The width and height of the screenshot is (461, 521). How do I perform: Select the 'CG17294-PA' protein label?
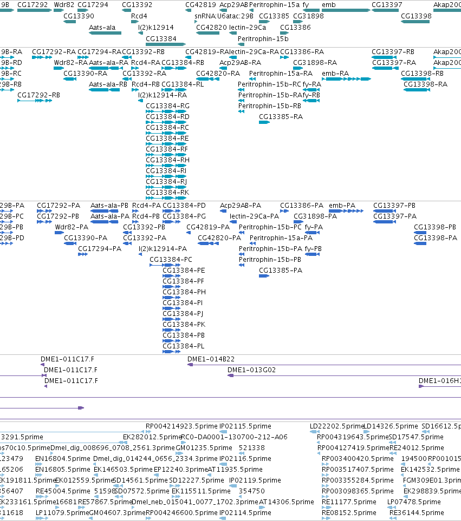click(100, 248)
